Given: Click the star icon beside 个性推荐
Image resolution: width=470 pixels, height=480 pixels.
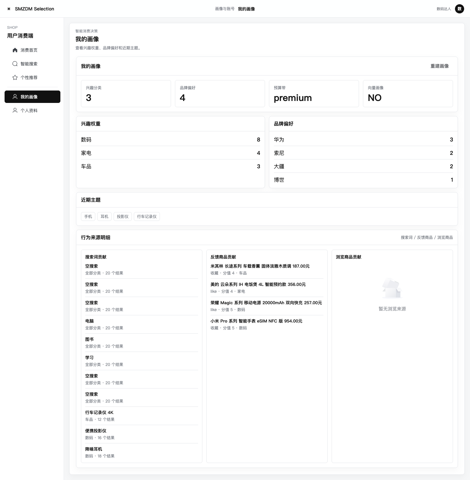Looking at the screenshot, I should tap(15, 77).
